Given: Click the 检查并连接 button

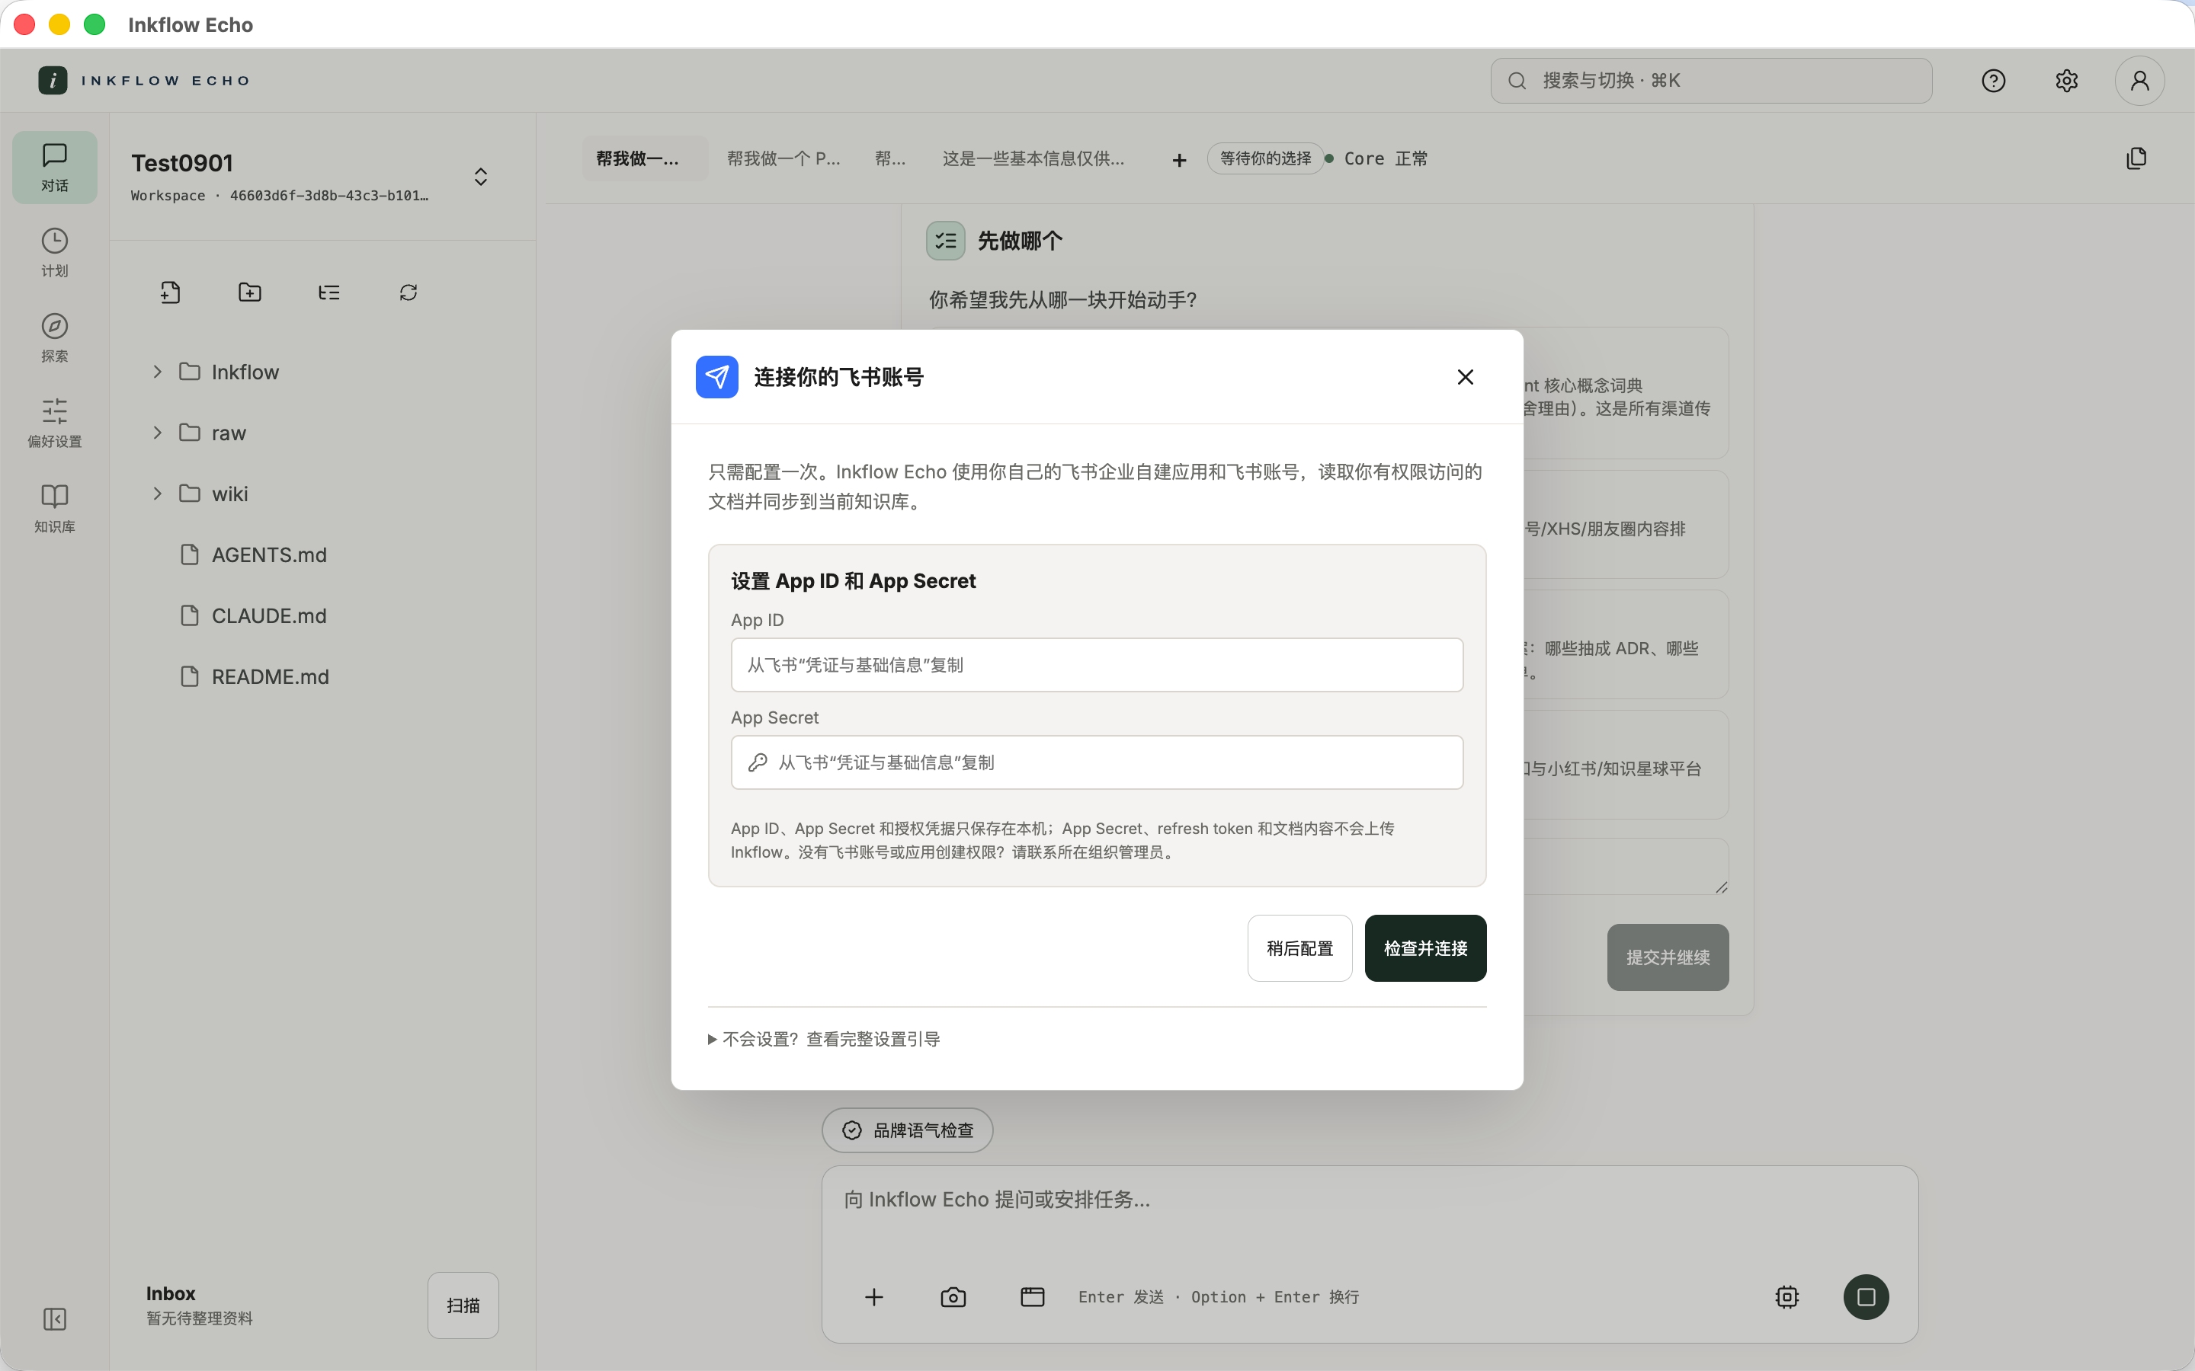Looking at the screenshot, I should click(1425, 948).
